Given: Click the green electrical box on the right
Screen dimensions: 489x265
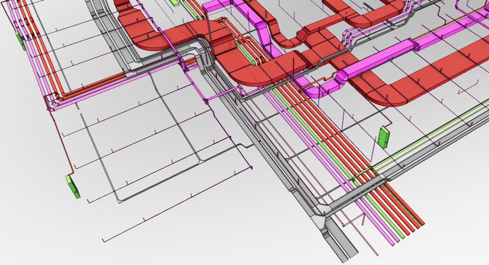Looking at the screenshot, I should [x=384, y=137].
